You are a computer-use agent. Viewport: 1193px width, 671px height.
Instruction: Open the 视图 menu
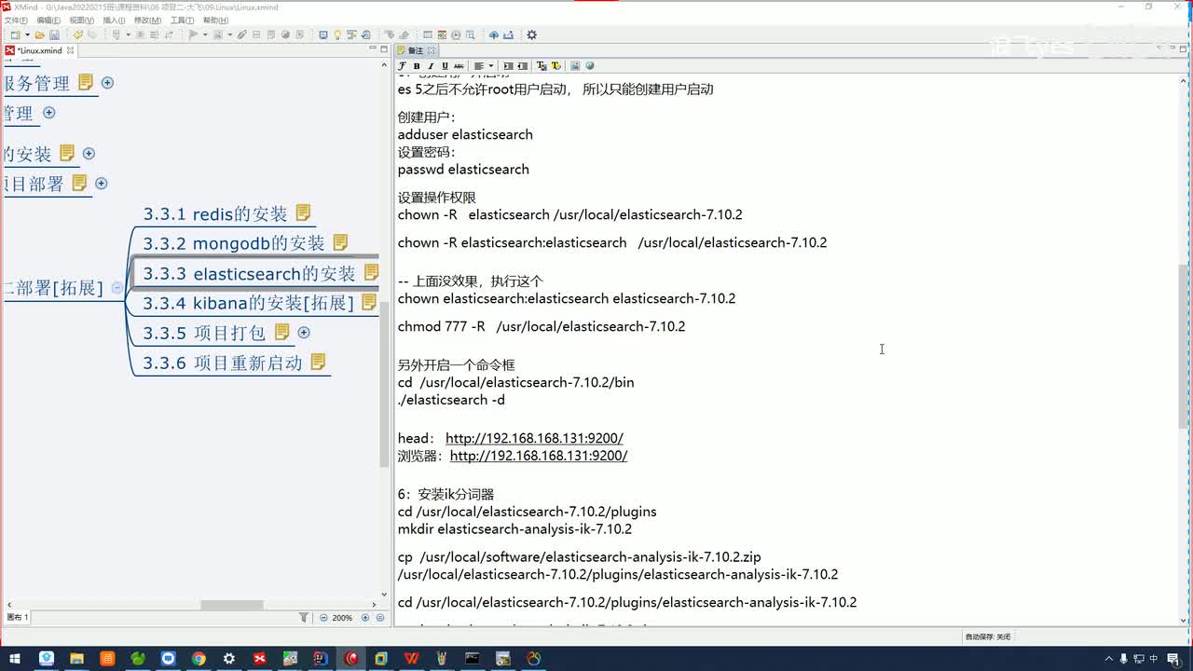(x=82, y=21)
